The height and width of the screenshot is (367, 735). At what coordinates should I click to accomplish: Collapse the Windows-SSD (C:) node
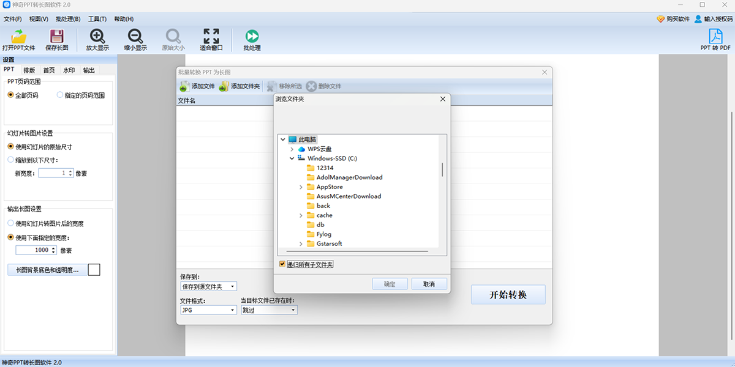(x=292, y=158)
